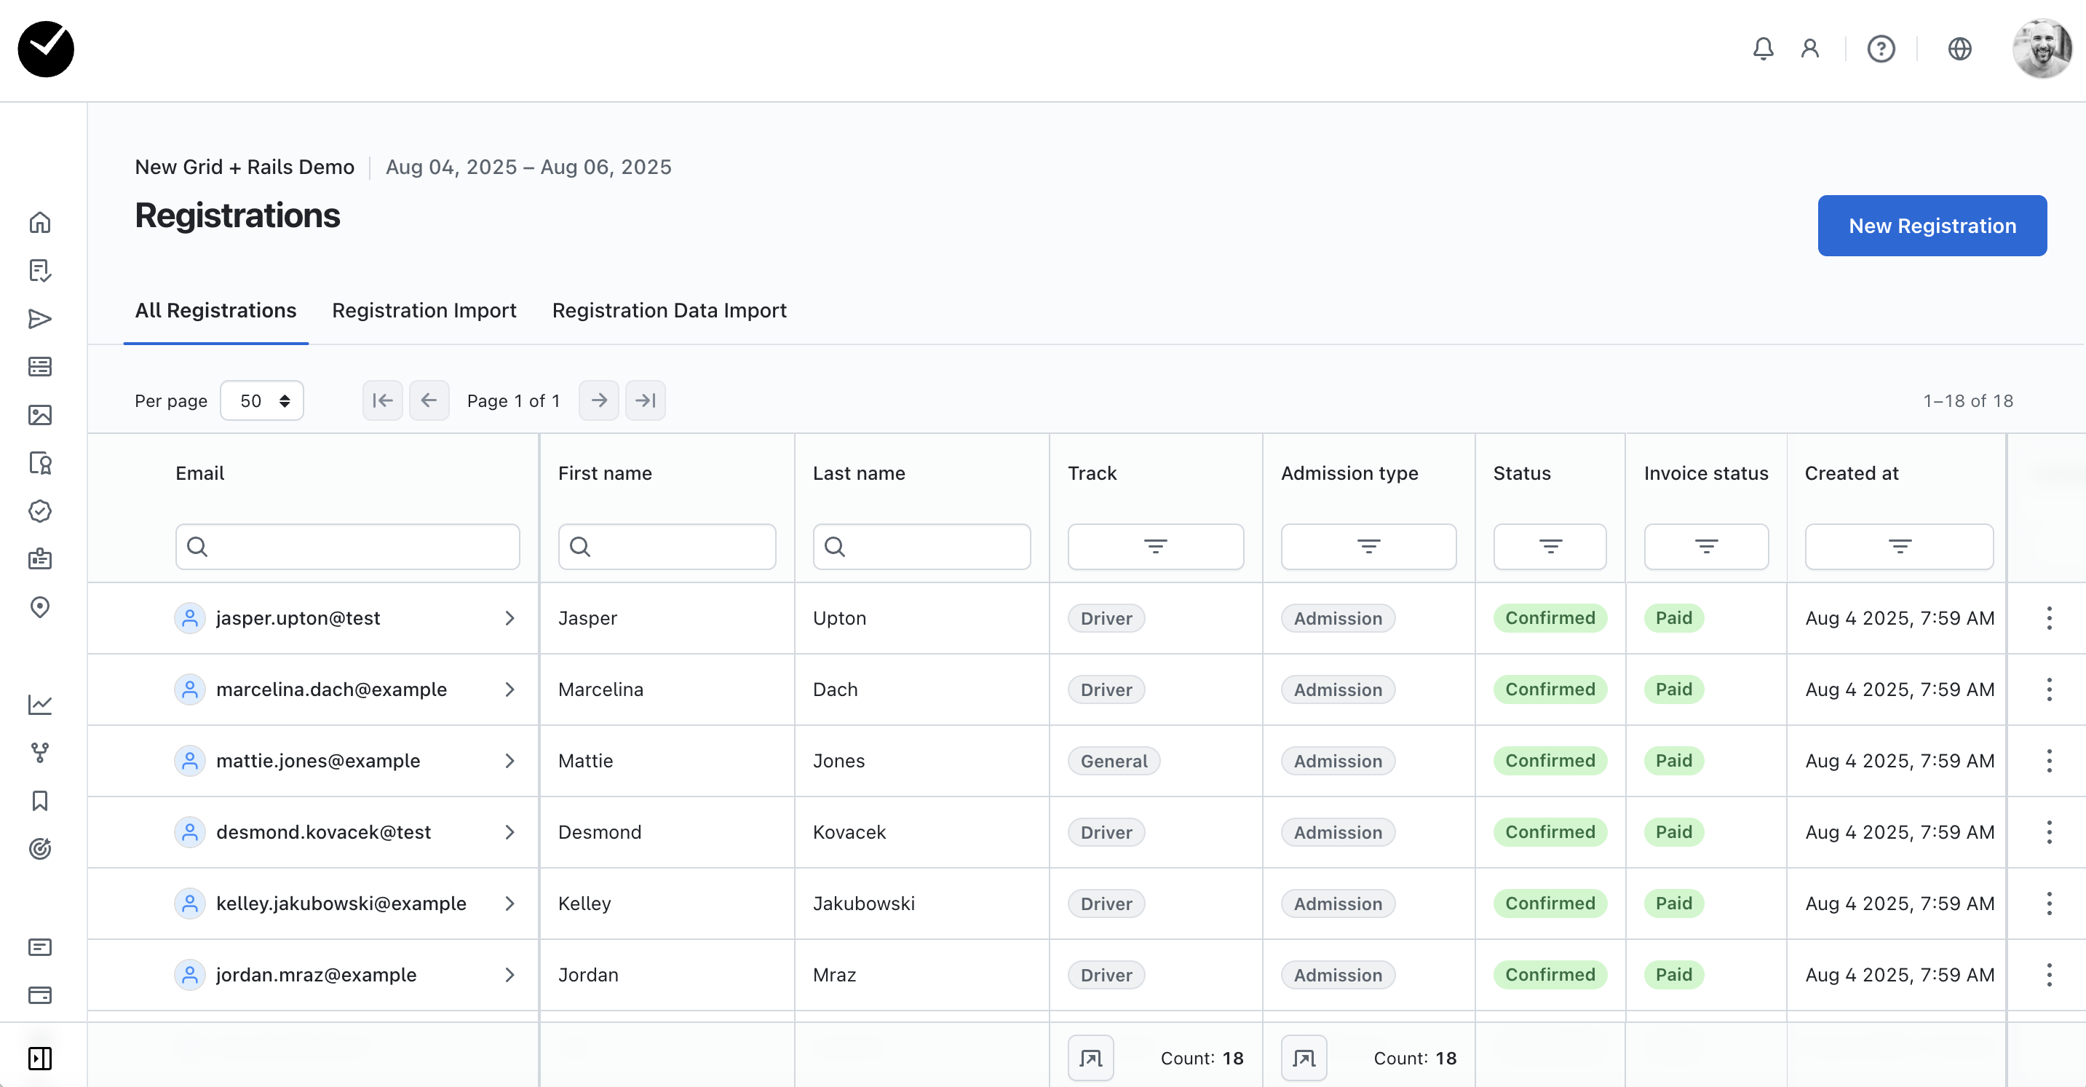Expand the jasper.upton@test row chevron
The height and width of the screenshot is (1087, 2086).
pyautogui.click(x=509, y=619)
